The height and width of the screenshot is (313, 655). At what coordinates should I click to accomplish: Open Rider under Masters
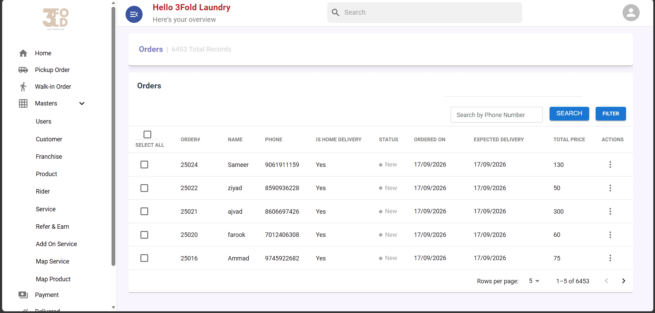[x=43, y=191]
